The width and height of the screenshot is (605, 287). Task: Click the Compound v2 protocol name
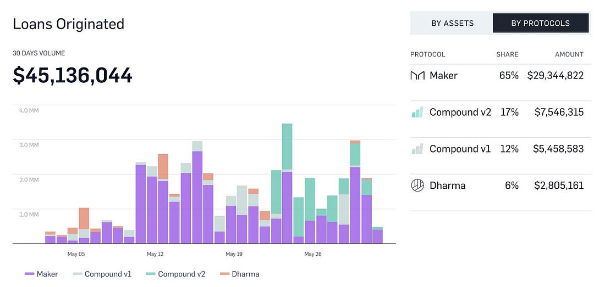pyautogui.click(x=460, y=112)
